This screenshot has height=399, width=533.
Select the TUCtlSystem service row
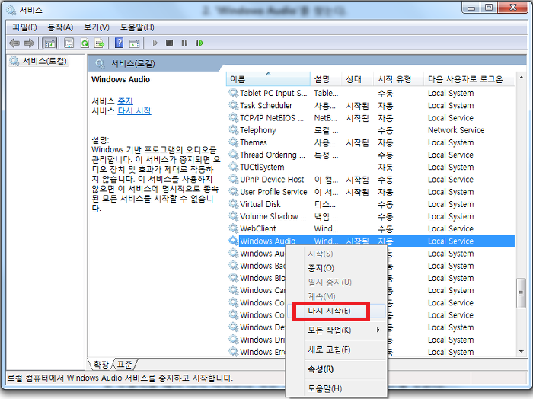[372, 167]
